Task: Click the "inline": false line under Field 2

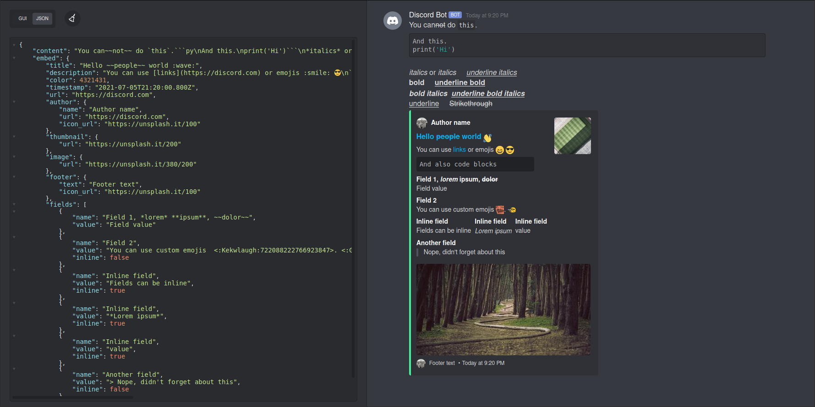Action: tap(100, 257)
